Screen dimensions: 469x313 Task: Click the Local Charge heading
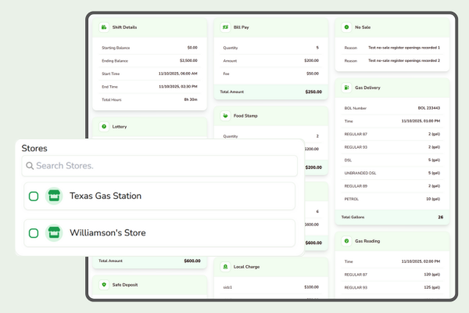click(246, 267)
